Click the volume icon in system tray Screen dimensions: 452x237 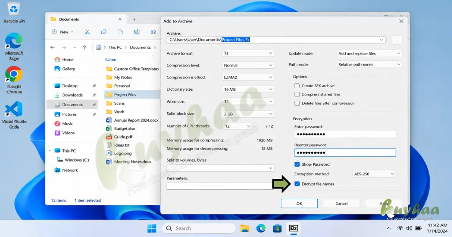click(x=409, y=228)
